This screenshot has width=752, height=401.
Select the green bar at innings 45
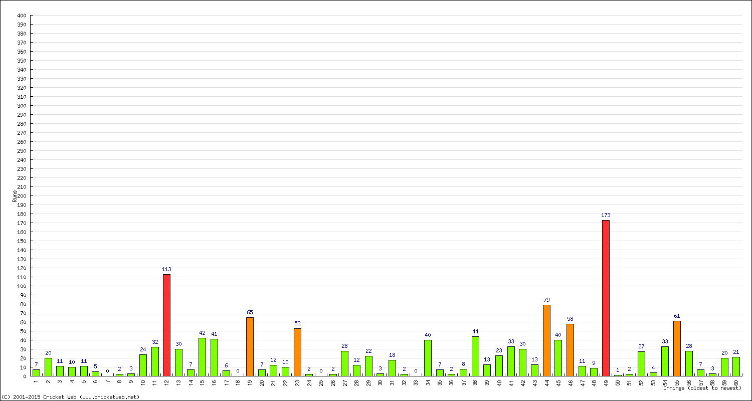point(558,358)
